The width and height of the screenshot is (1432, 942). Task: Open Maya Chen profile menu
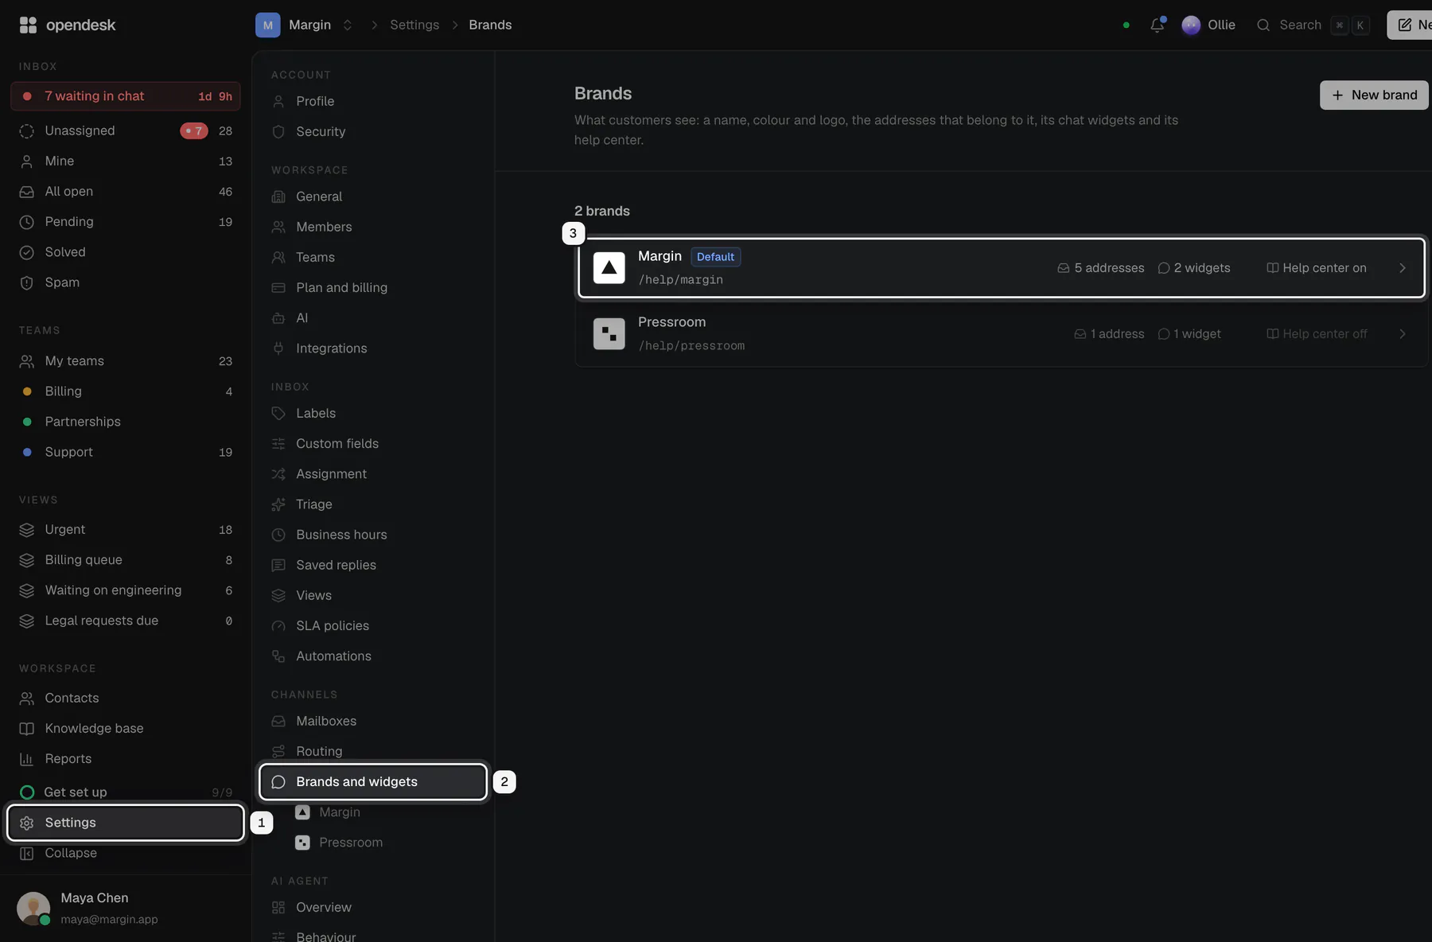pyautogui.click(x=126, y=908)
